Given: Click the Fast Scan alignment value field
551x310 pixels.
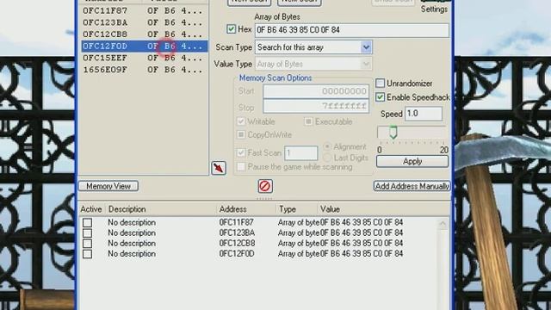Looking at the screenshot, I should coord(300,153).
